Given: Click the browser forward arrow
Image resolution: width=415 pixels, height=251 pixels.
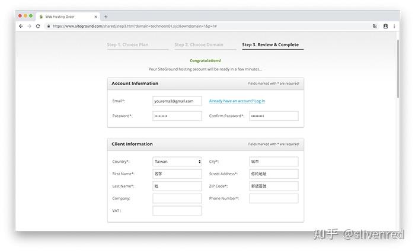Looking at the screenshot, I should (30, 26).
